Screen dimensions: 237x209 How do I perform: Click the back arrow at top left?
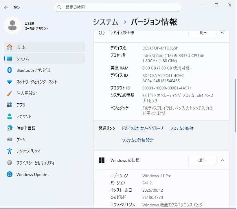pyautogui.click(x=6, y=7)
